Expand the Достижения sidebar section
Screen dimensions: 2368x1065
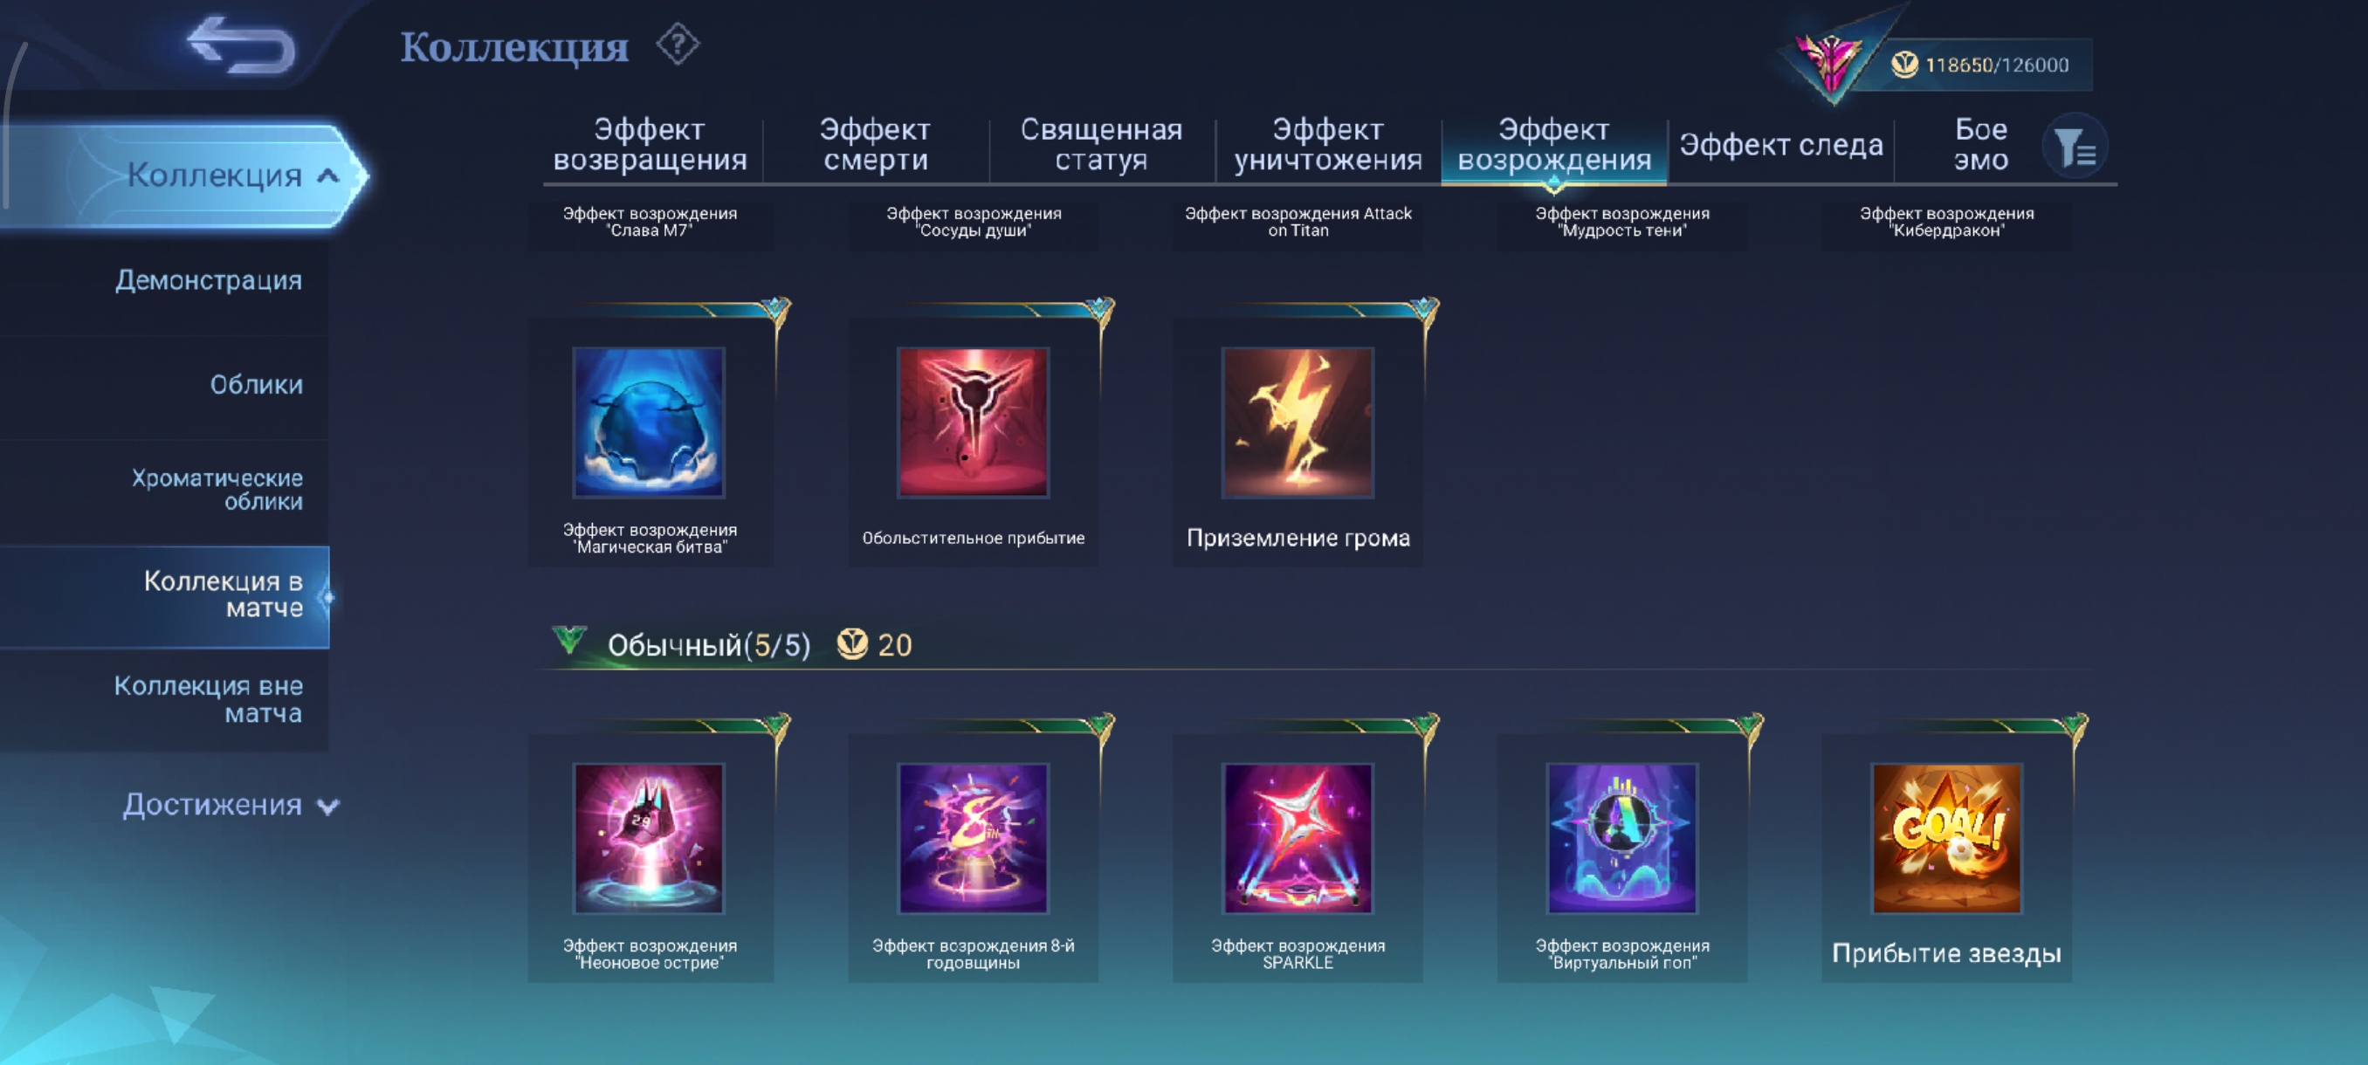click(x=231, y=805)
